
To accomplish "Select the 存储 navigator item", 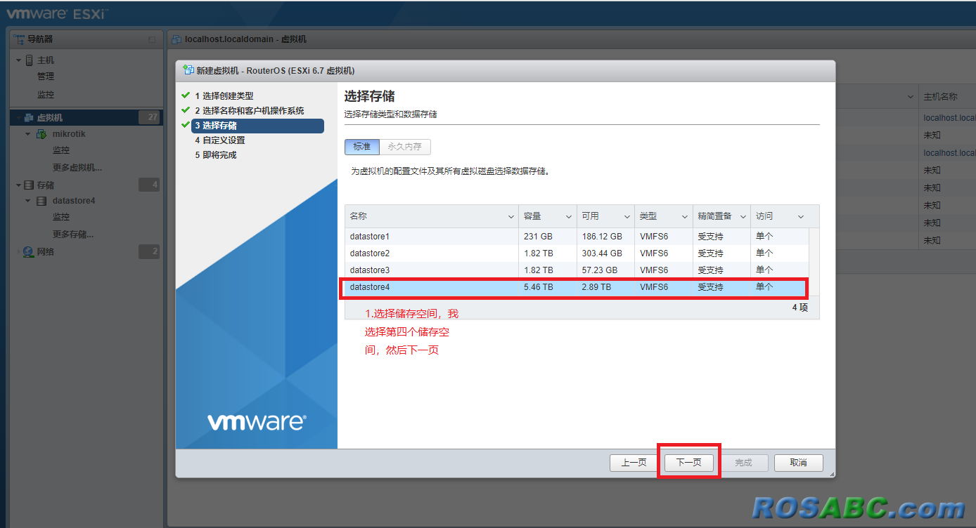I will click(46, 185).
